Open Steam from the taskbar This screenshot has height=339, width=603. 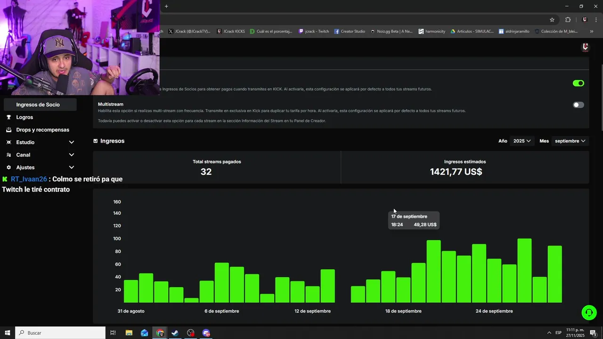point(175,333)
